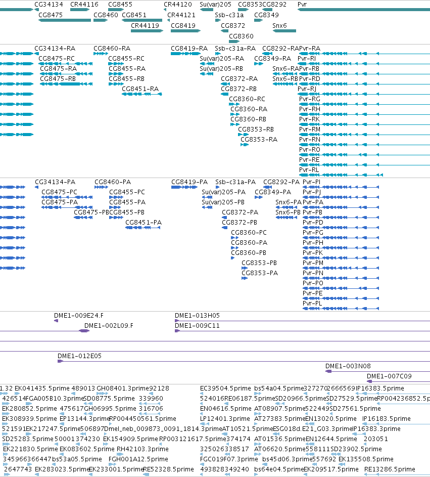
Task: Click the CG8419-RA transcript label
Action: pyautogui.click(x=189, y=49)
